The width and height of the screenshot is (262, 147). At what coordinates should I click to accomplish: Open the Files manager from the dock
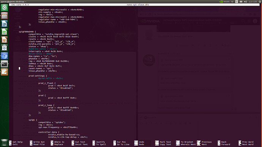point(4,16)
